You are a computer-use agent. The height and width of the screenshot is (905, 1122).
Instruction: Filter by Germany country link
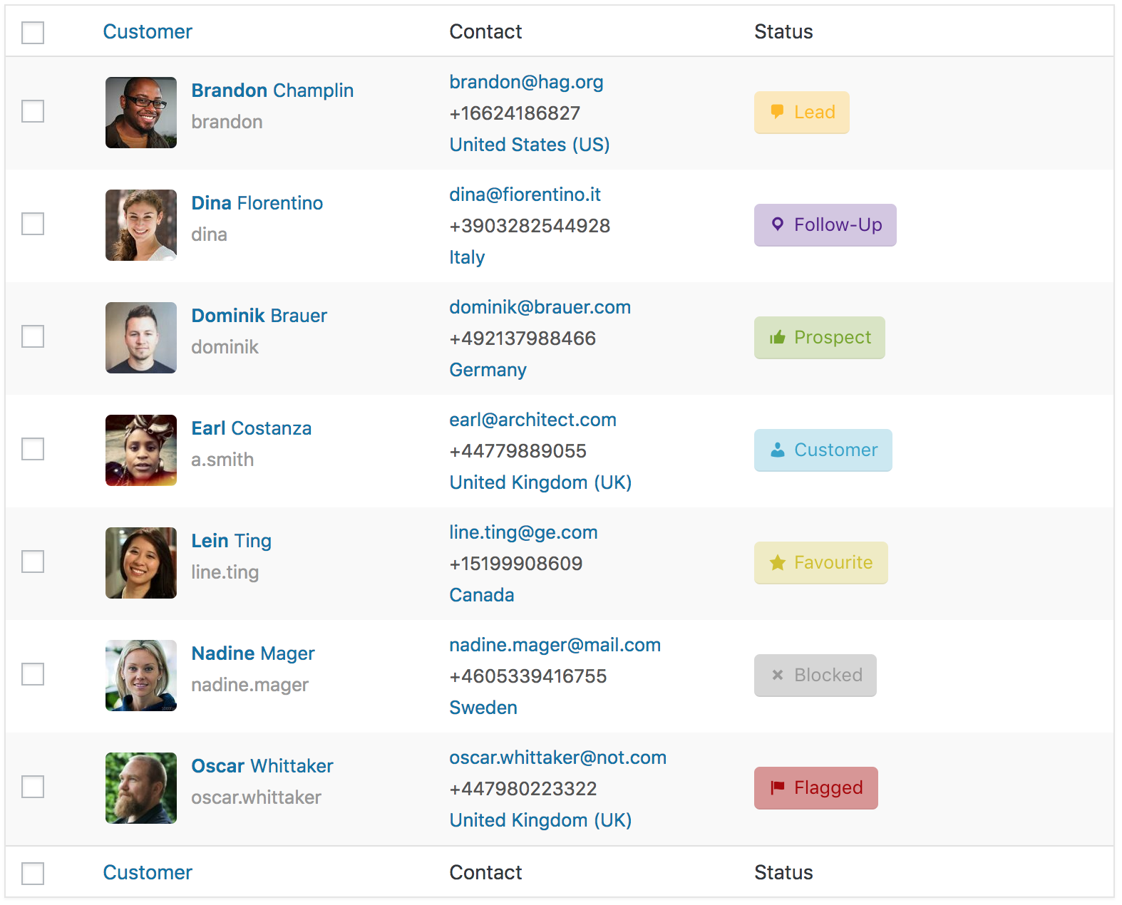coord(488,370)
